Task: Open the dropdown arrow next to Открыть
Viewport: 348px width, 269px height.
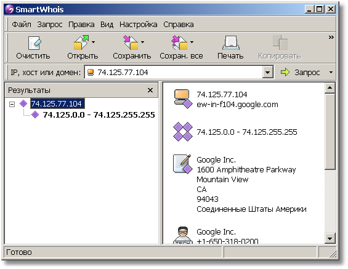Action: tap(94, 42)
